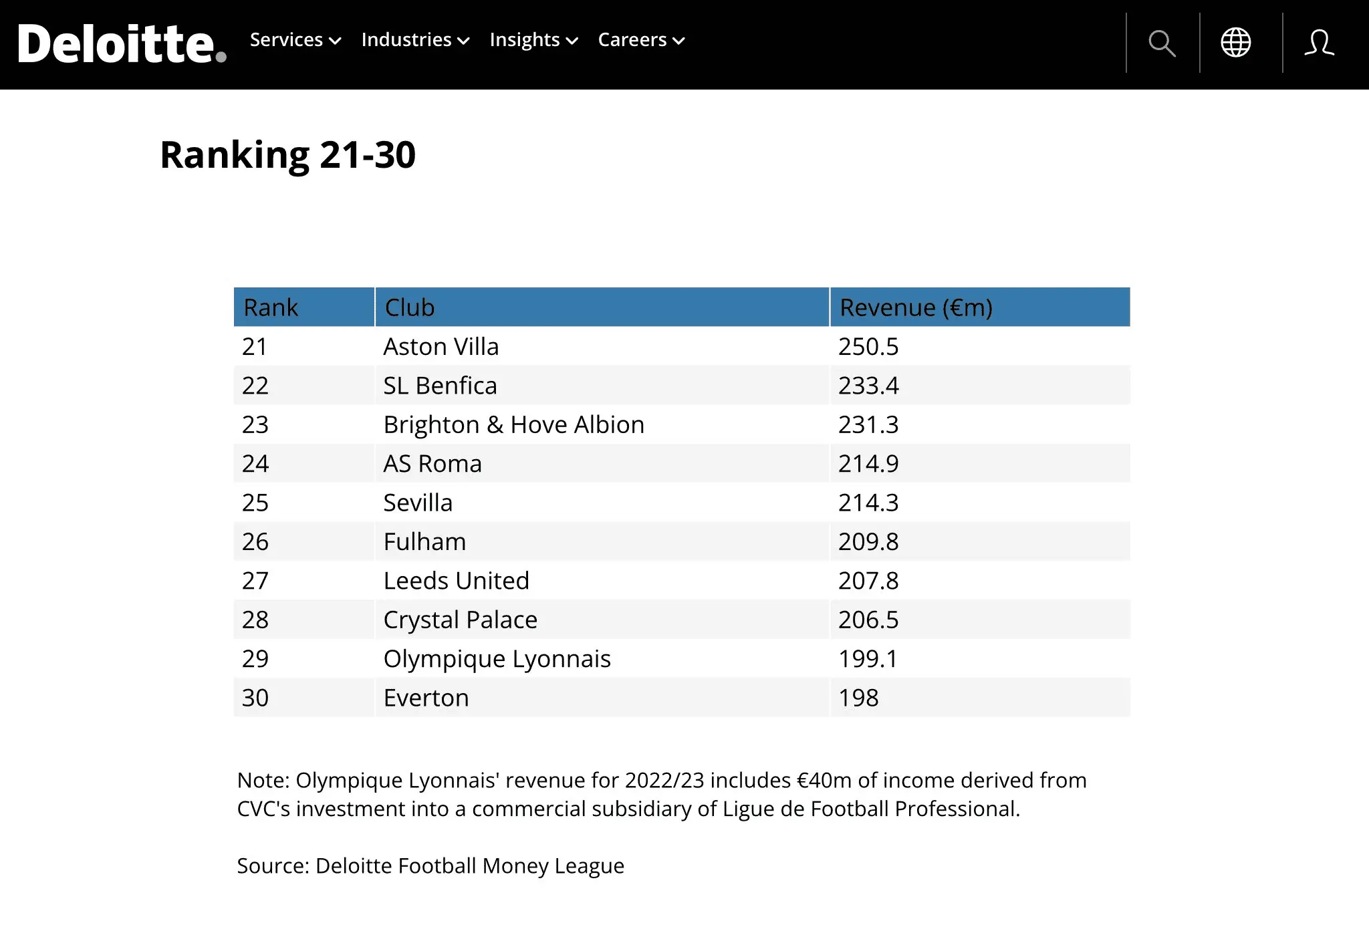1369x925 pixels.
Task: Expand the Services dropdown menu
Action: (x=295, y=40)
